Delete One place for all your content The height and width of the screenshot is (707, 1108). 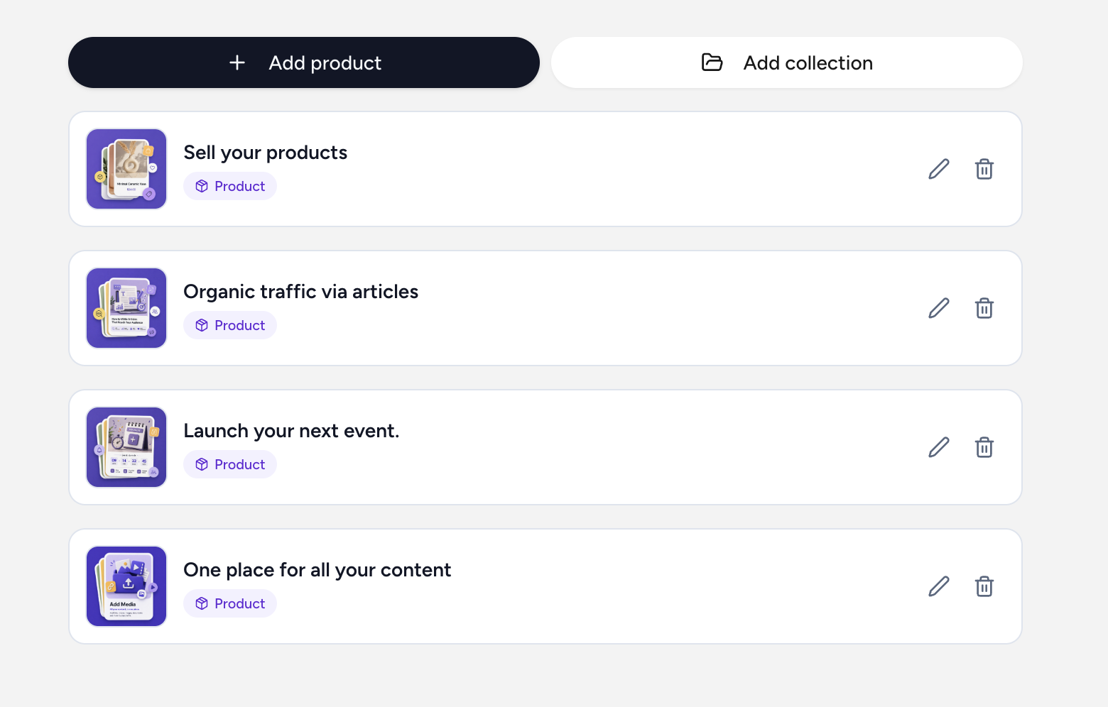[984, 586]
